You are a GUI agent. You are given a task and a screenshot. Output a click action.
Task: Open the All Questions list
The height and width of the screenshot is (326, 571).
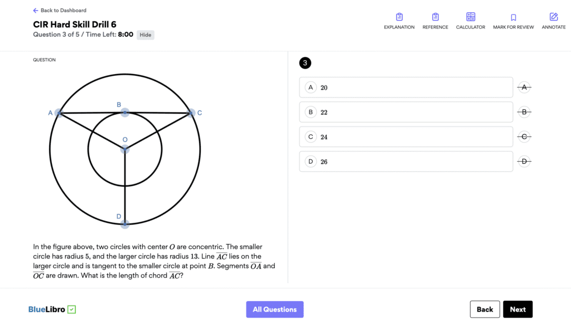coord(275,309)
